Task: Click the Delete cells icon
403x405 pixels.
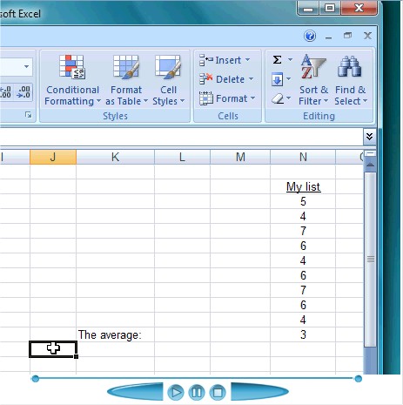Action: pos(206,79)
